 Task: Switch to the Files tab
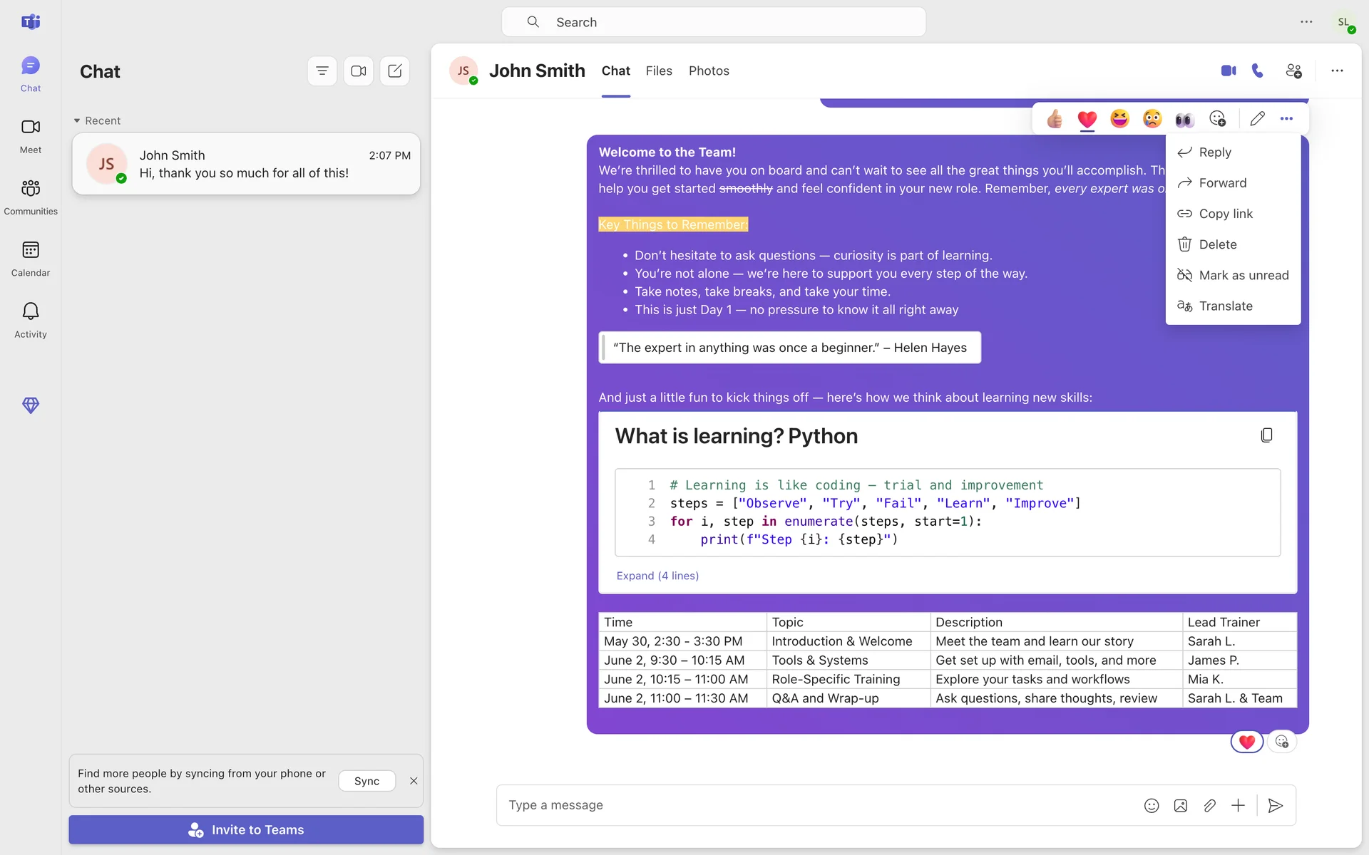(x=658, y=71)
